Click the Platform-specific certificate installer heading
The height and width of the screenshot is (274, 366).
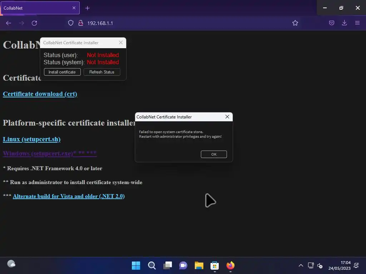pos(69,123)
